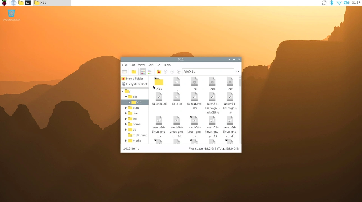The image size is (362, 202).
Task: Open the Wastebasket on the desktop
Action: (11, 13)
